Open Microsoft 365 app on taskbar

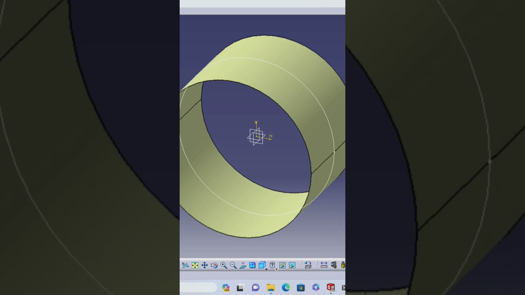point(316,288)
